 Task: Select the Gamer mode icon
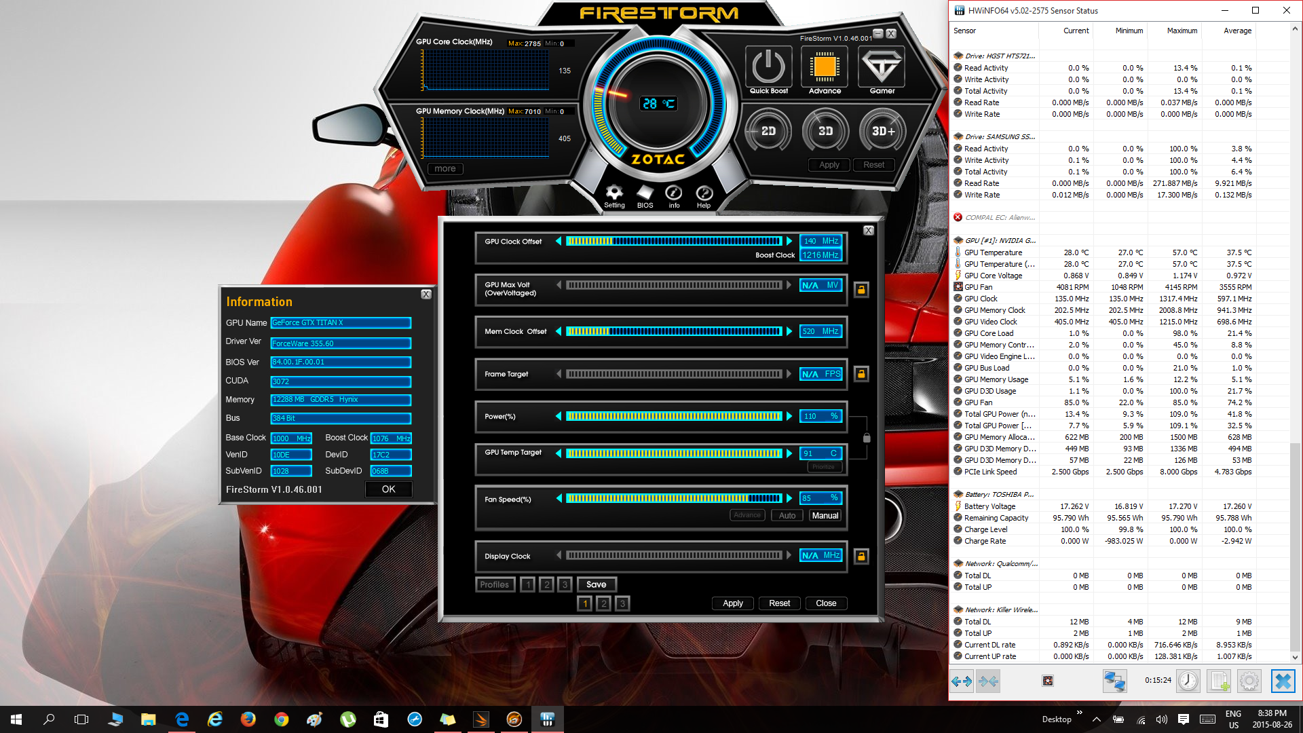pos(882,67)
